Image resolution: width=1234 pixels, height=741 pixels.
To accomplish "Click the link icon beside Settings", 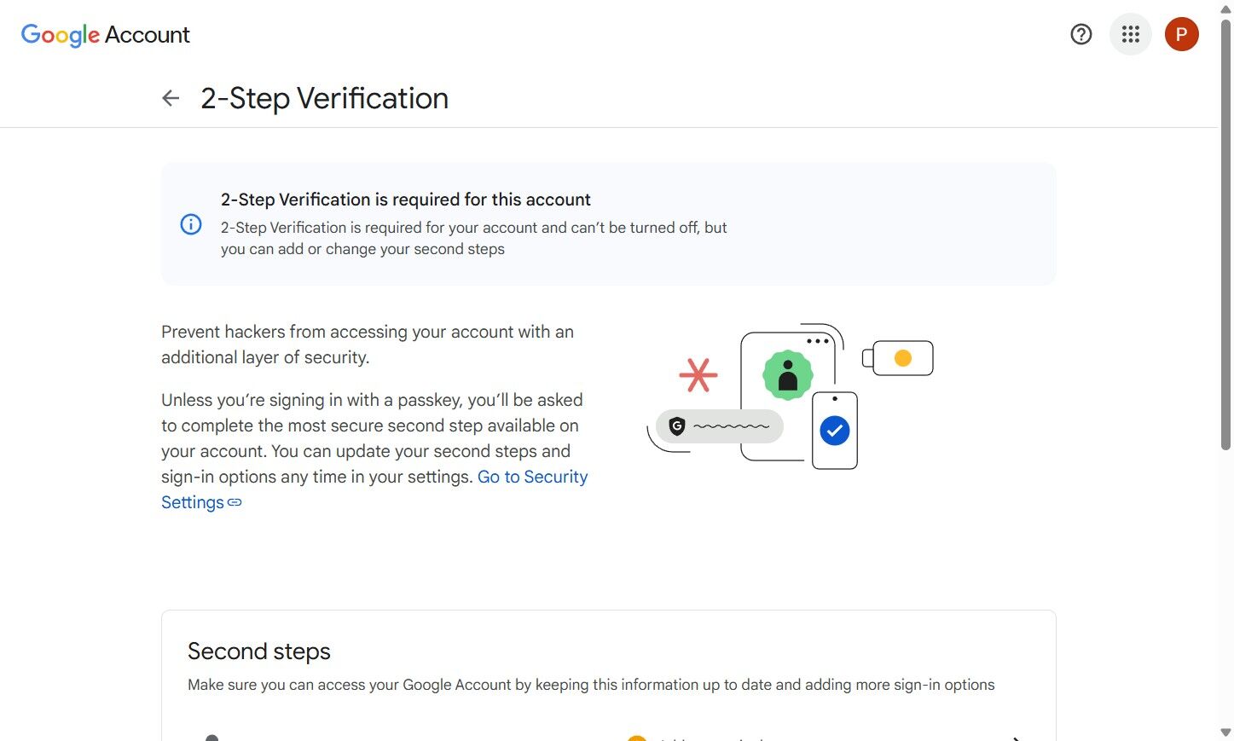I will 235,503.
